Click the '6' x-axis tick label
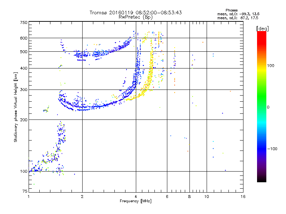This screenshot has height=214, width=286. (x=167, y=197)
